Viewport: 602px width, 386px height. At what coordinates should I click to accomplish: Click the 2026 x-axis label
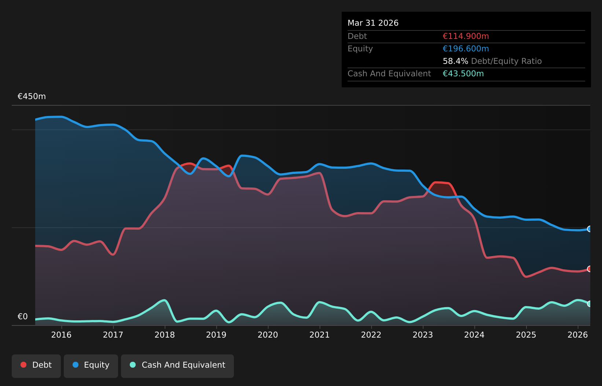point(578,335)
